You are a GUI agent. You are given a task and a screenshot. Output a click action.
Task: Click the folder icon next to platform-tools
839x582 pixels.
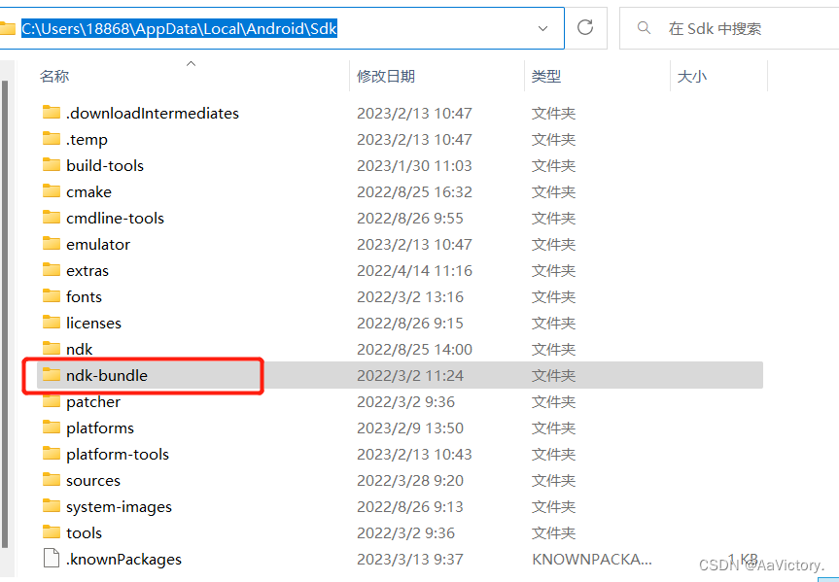pyautogui.click(x=53, y=454)
